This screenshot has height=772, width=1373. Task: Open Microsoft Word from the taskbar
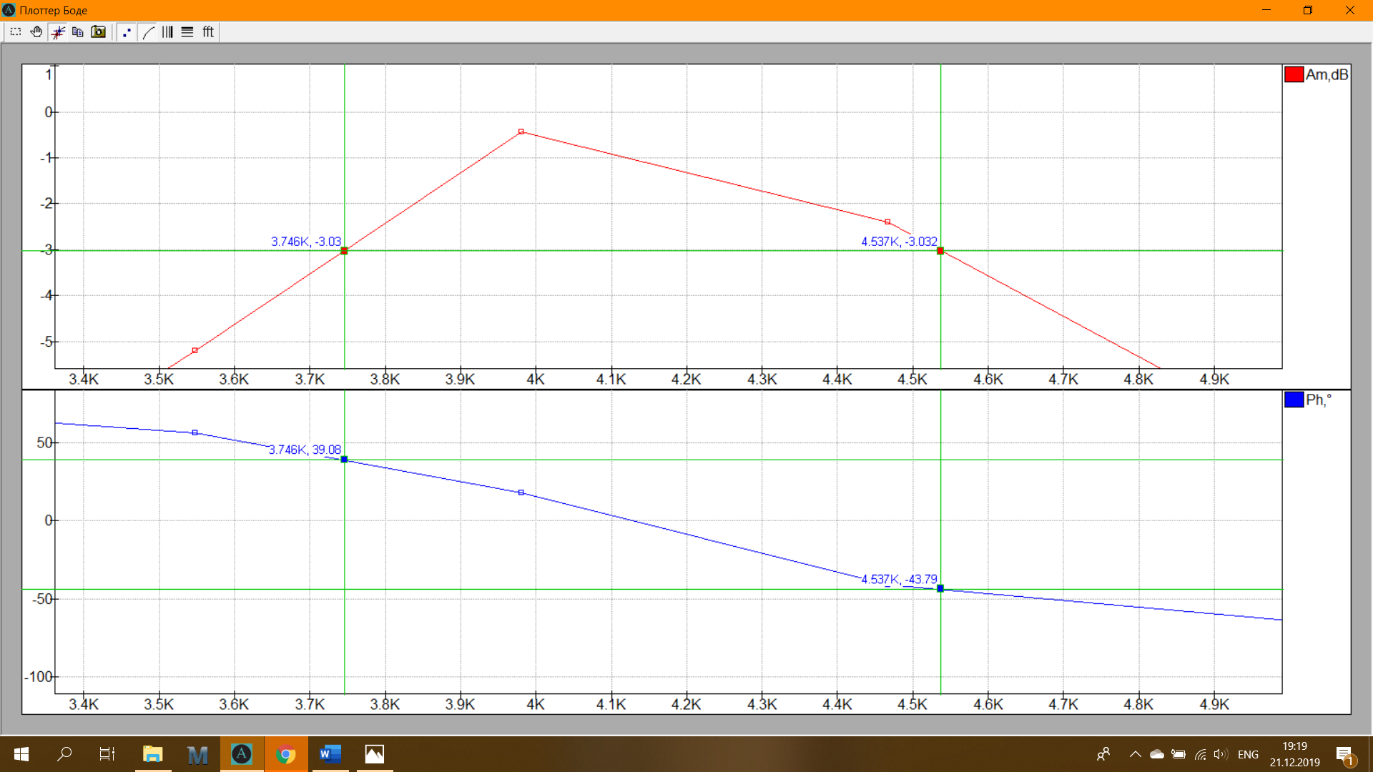click(x=330, y=754)
